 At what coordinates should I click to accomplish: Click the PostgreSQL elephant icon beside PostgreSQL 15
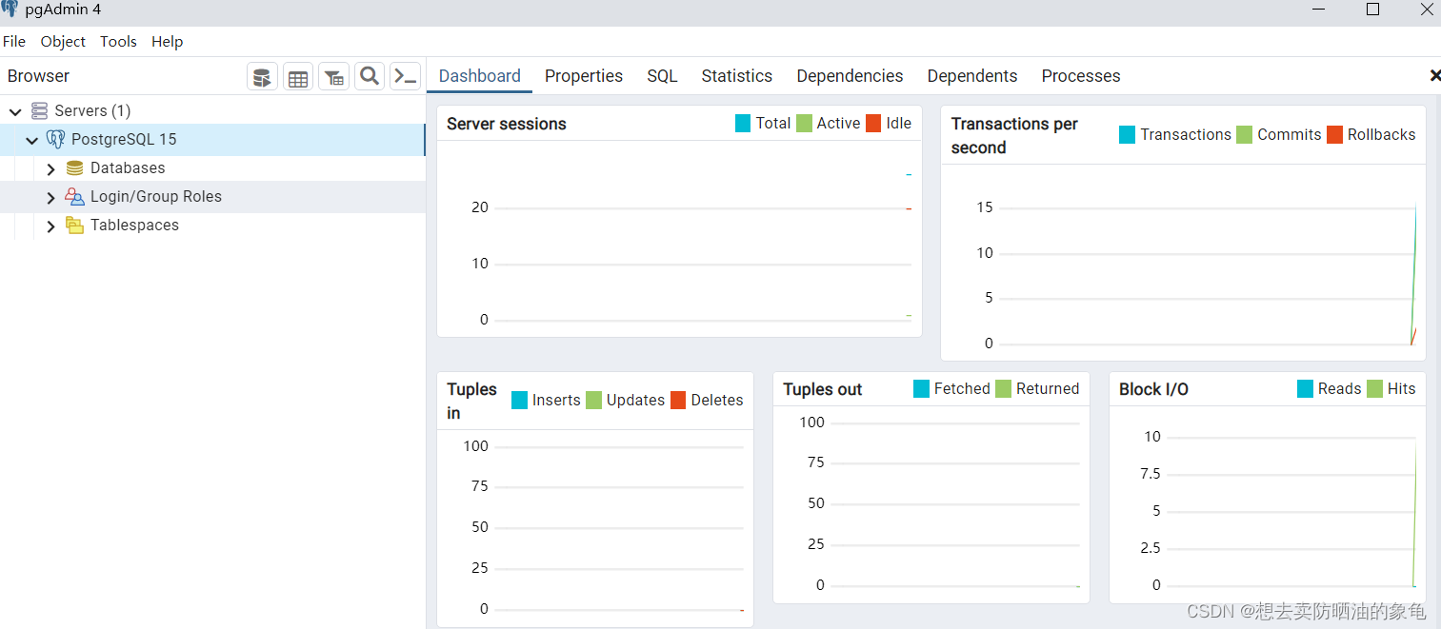pos(55,139)
